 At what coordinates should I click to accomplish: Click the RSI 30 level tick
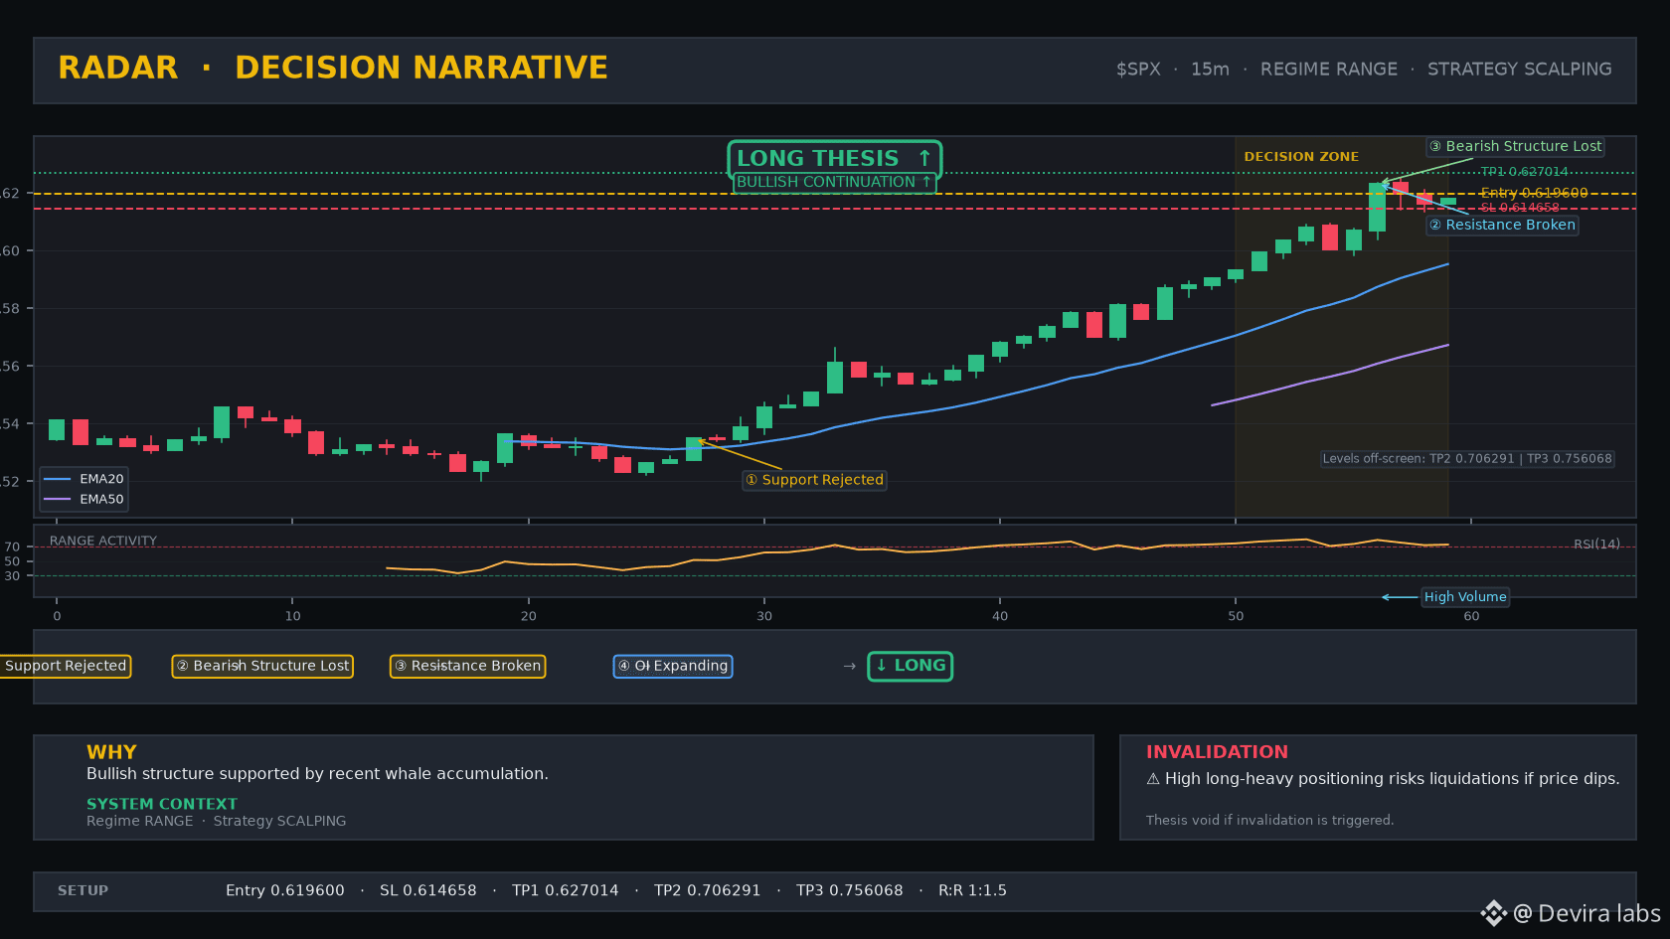click(x=12, y=575)
